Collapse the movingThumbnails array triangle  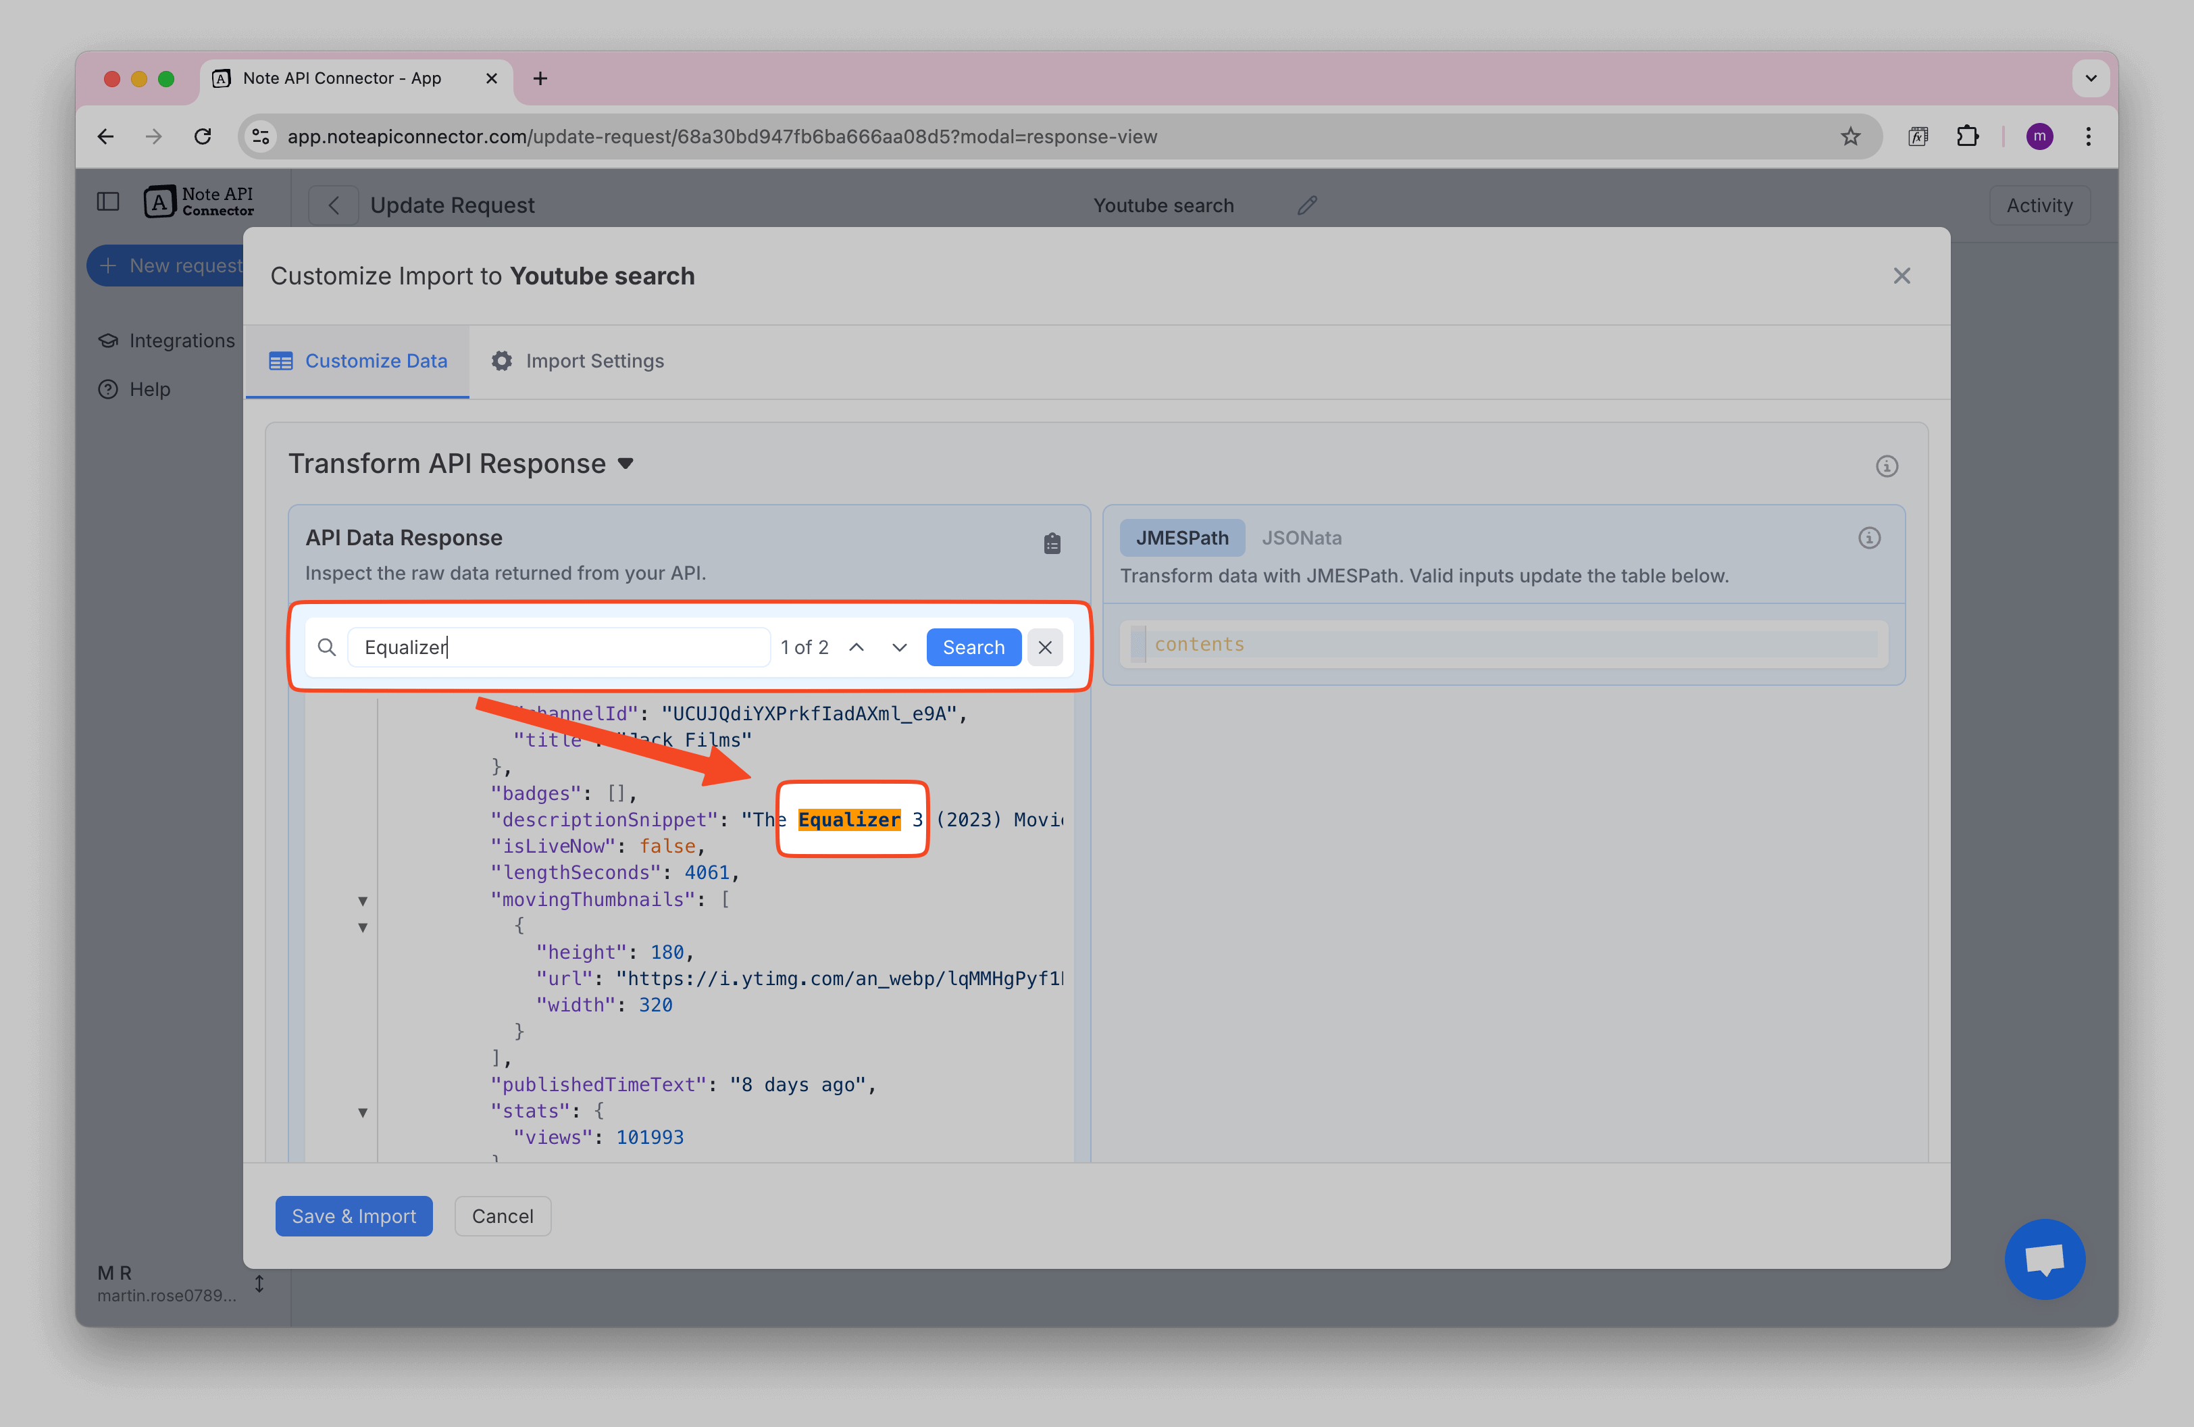pos(362,901)
